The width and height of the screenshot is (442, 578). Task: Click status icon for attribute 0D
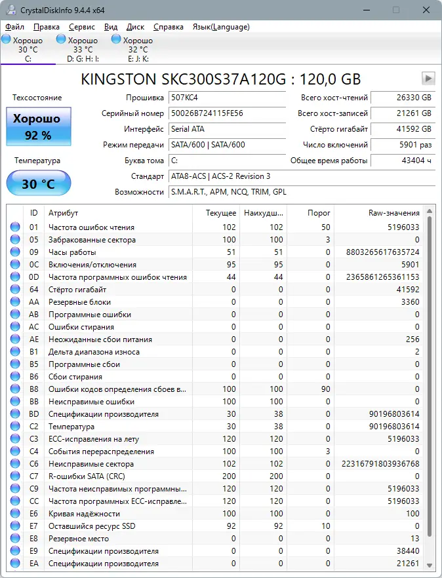pos(15,277)
